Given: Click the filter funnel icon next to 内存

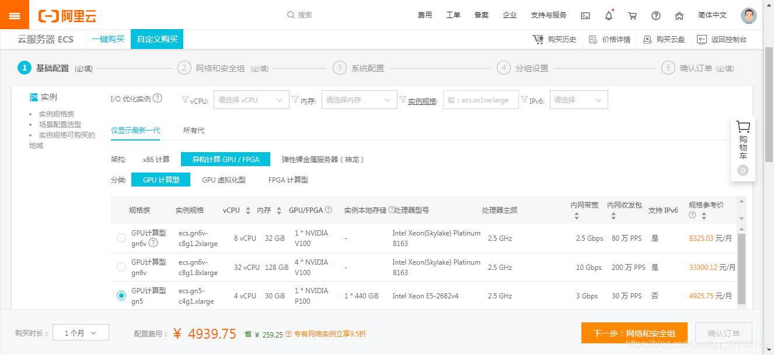Looking at the screenshot, I should tap(295, 100).
